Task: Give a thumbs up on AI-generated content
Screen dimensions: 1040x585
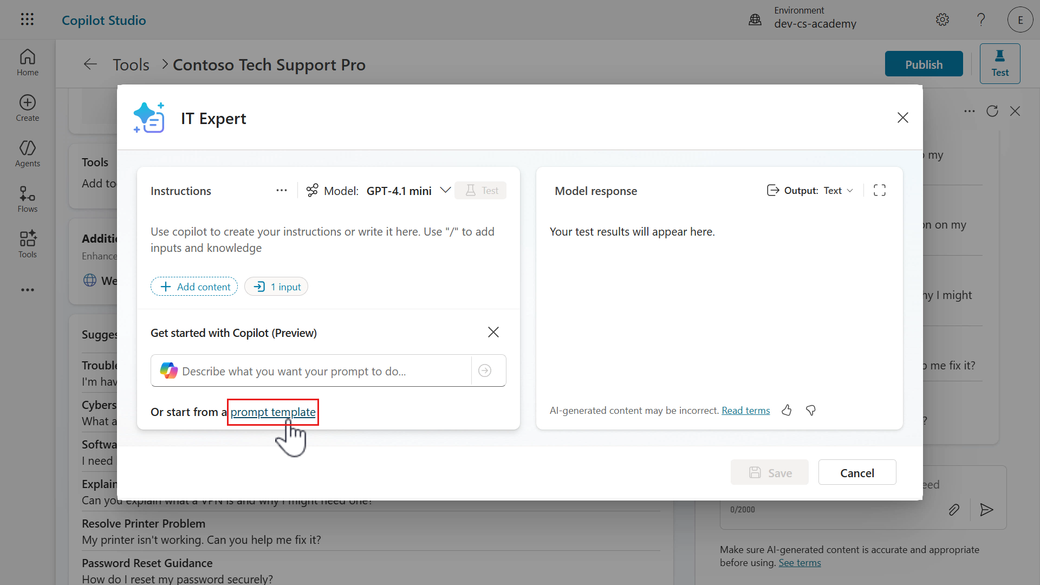Action: coord(786,410)
